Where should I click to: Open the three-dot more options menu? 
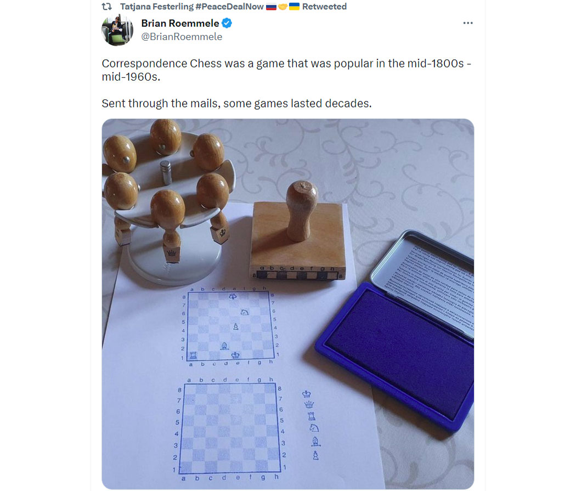[x=467, y=23]
